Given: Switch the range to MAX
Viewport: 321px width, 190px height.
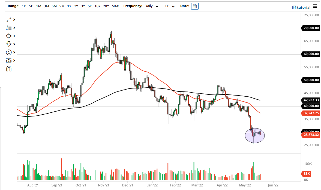Looking at the screenshot, I should [x=115, y=6].
